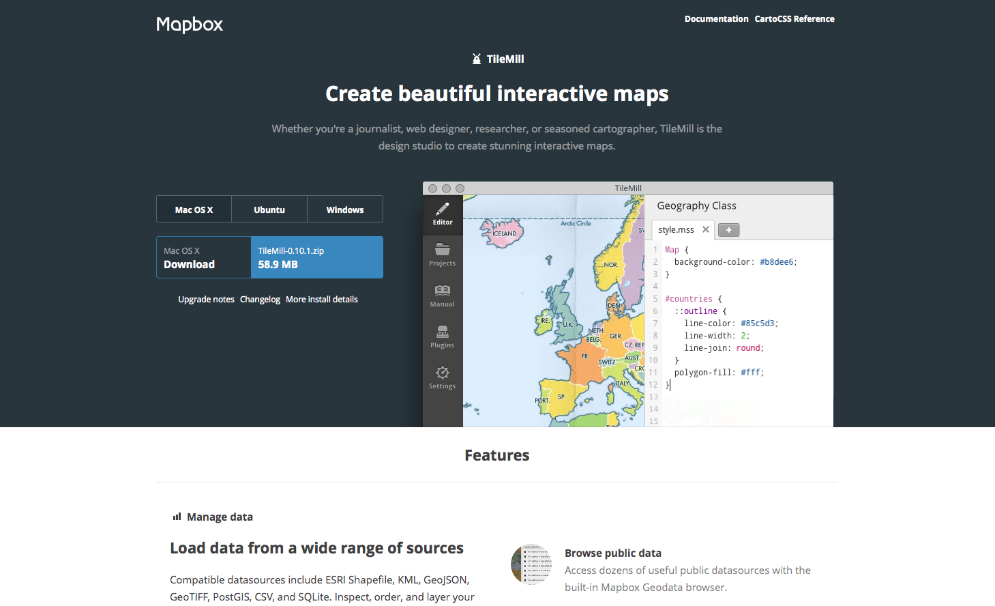Click the Geography Class project title
This screenshot has width=995, height=606.
coord(696,205)
